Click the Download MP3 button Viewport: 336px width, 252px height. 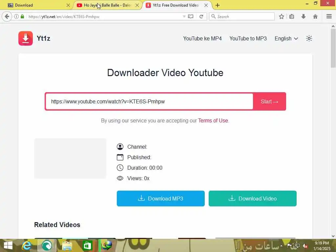161,199
